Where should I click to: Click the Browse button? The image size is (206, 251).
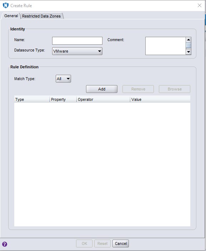click(175, 89)
